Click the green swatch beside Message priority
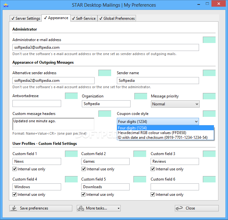This screenshot has height=220, width=228. (x=209, y=96)
